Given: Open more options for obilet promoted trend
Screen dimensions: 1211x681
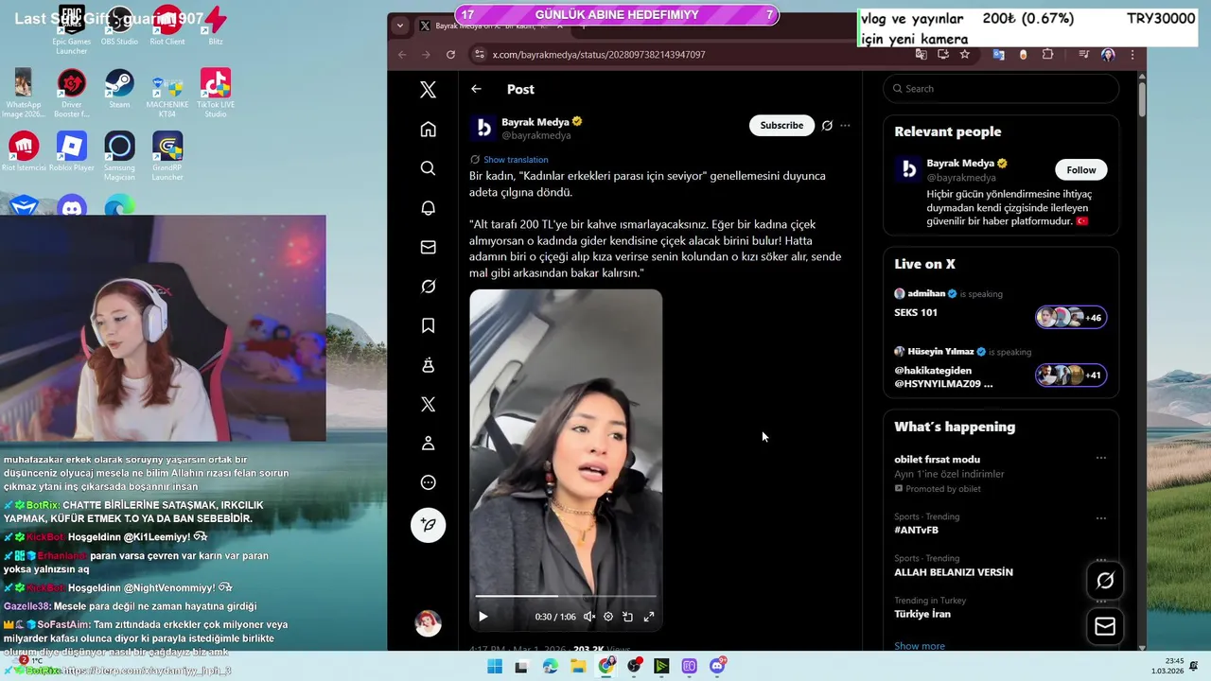Looking at the screenshot, I should pyautogui.click(x=1101, y=458).
